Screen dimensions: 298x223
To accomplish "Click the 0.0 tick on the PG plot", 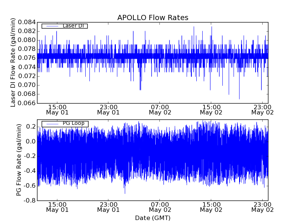I will (31, 142).
